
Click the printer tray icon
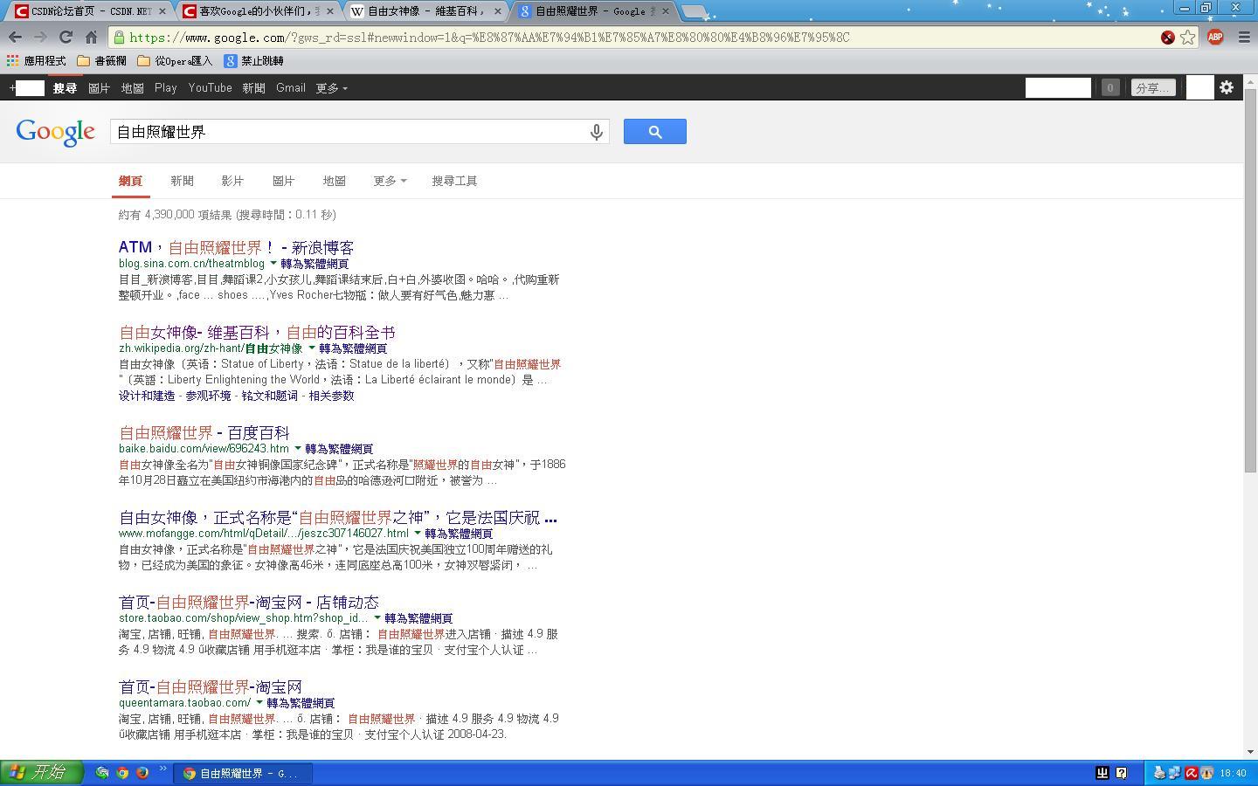[1159, 773]
